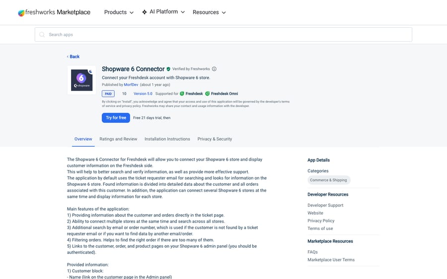
Task: Click "Main features of the application:" text
Action: coord(98,209)
